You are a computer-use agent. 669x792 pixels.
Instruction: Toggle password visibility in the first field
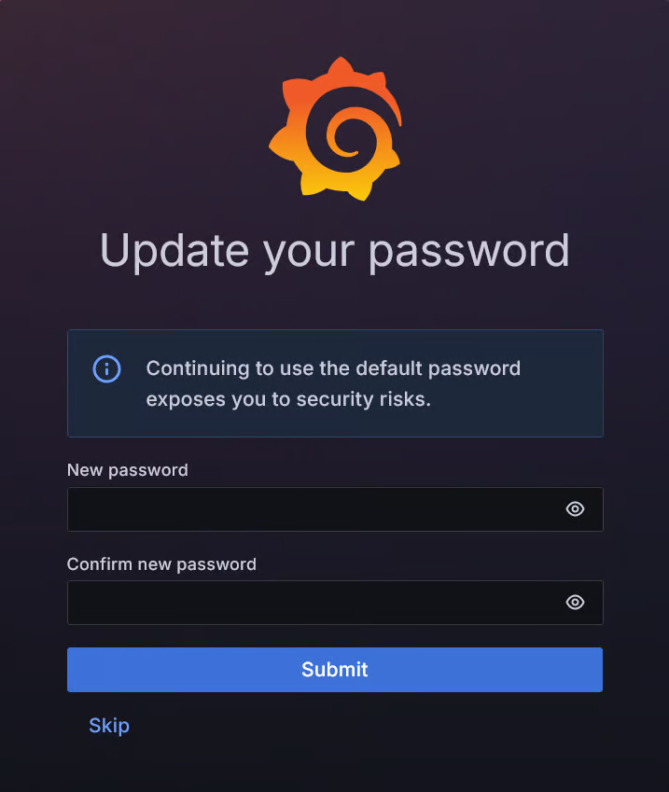(575, 508)
